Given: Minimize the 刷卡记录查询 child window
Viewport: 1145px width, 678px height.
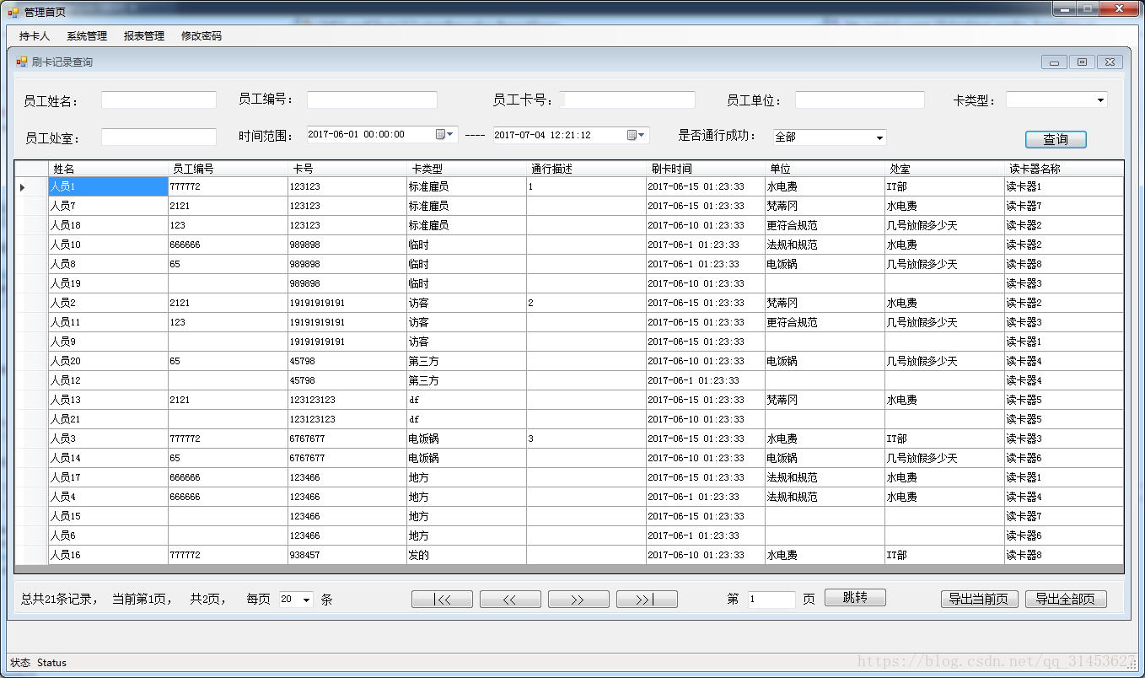Looking at the screenshot, I should point(1054,62).
